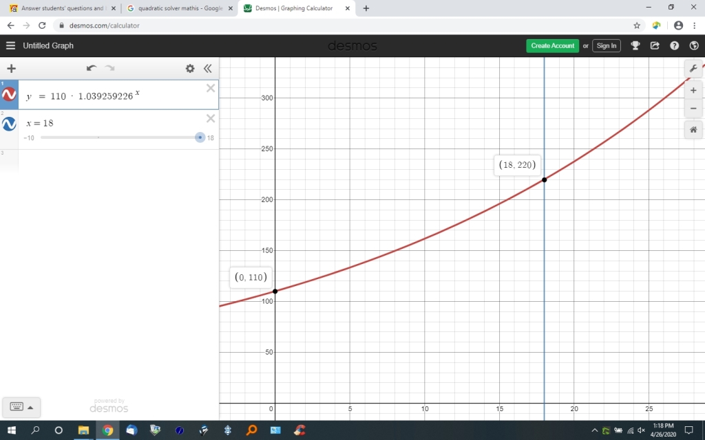The width and height of the screenshot is (705, 440).
Task: Open Cortana circle on taskbar
Action: click(x=59, y=430)
